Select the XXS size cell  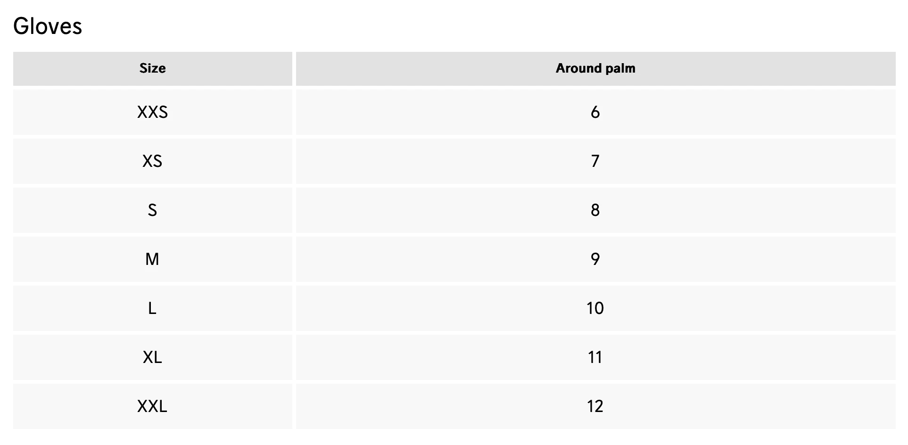[x=152, y=112]
